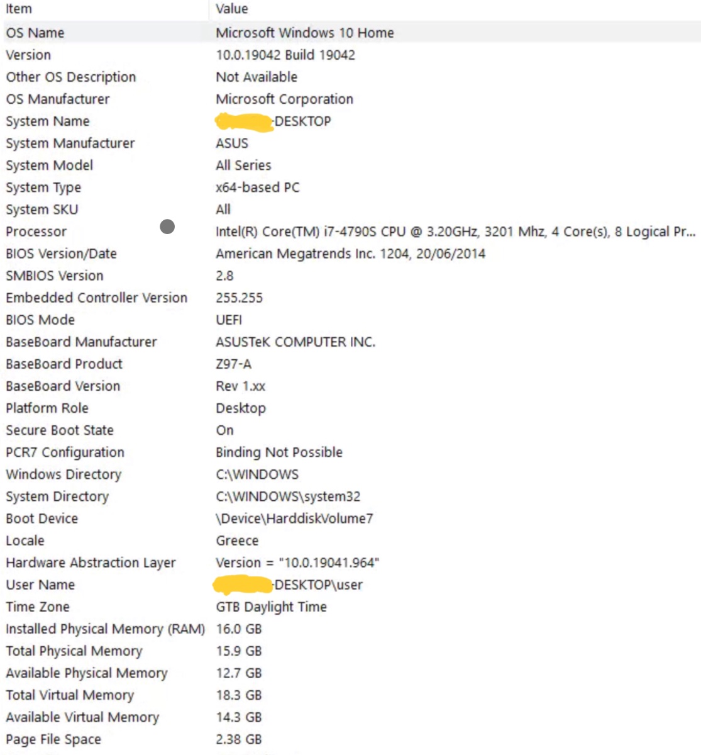Select the Time Zone row label
The image size is (701, 755).
38,607
